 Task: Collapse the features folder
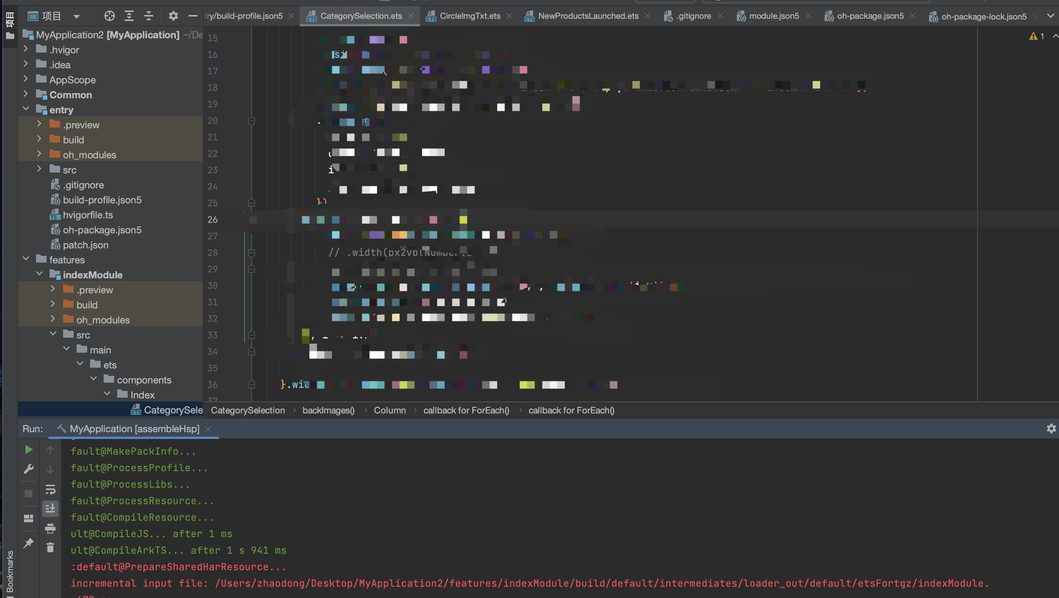[x=26, y=259]
